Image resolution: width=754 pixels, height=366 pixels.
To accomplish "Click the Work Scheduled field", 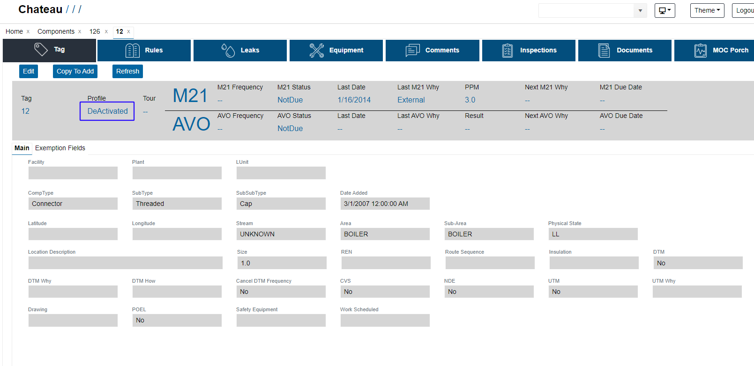I will point(385,321).
